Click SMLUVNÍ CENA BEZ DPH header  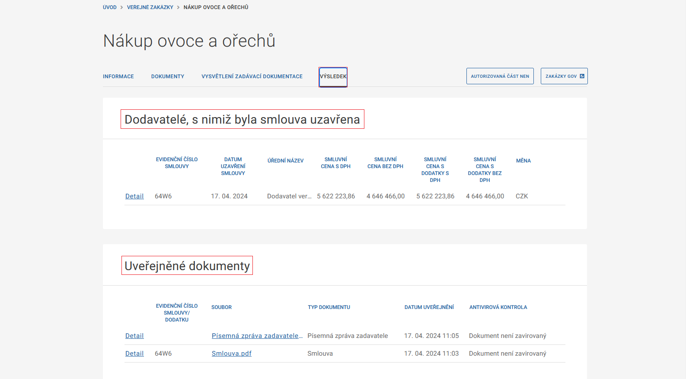pyautogui.click(x=386, y=163)
